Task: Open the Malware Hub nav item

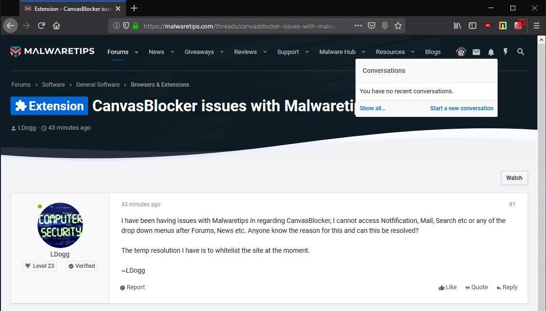Action: pyautogui.click(x=337, y=52)
